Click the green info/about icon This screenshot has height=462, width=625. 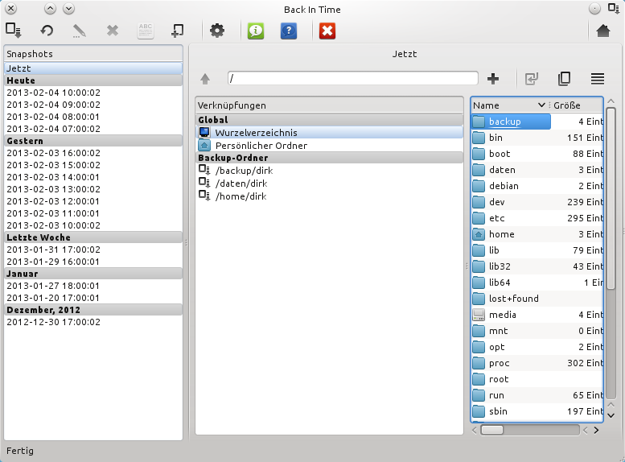256,31
